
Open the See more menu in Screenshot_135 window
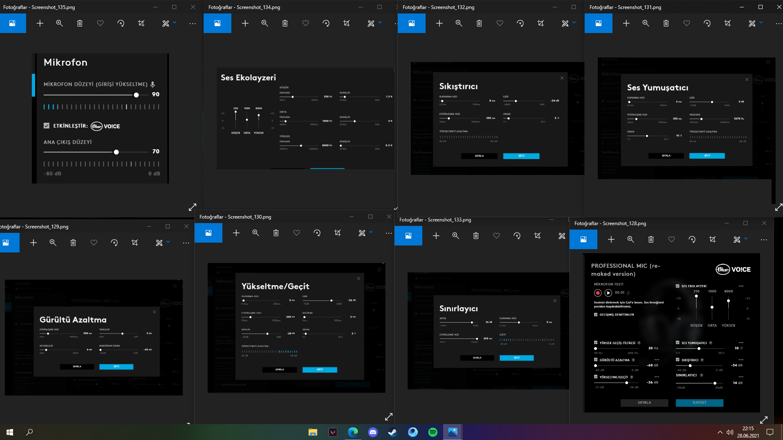193,23
